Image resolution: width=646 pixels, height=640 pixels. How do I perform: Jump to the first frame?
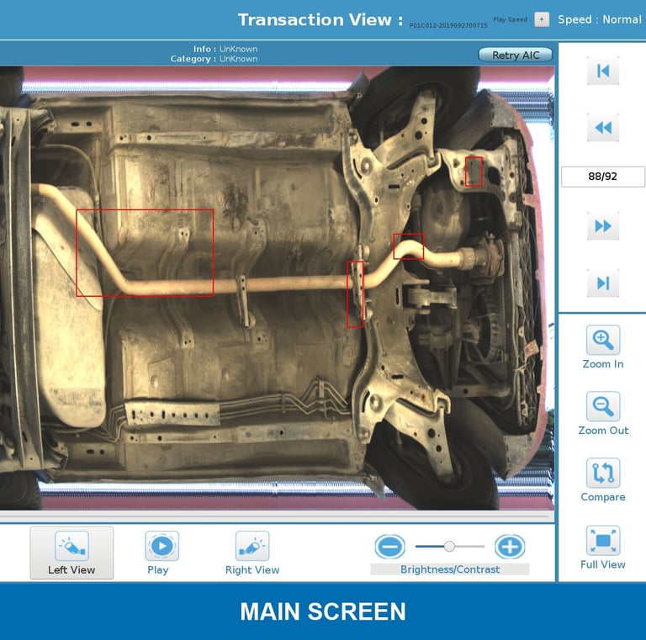[603, 71]
